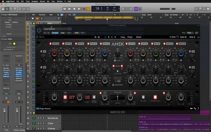Open the Functions menu in tracks area

42,15
